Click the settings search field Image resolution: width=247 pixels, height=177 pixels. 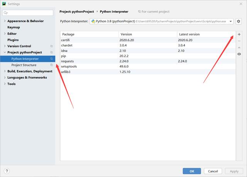pos(28,13)
